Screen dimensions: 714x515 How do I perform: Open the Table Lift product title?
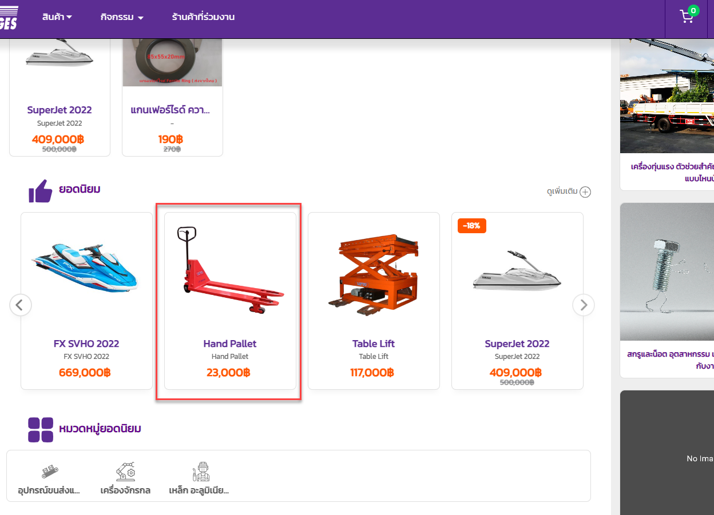click(x=374, y=344)
